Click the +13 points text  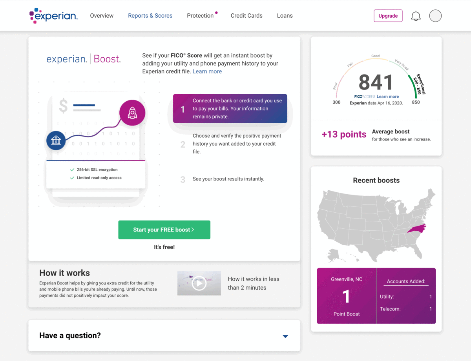tap(344, 135)
